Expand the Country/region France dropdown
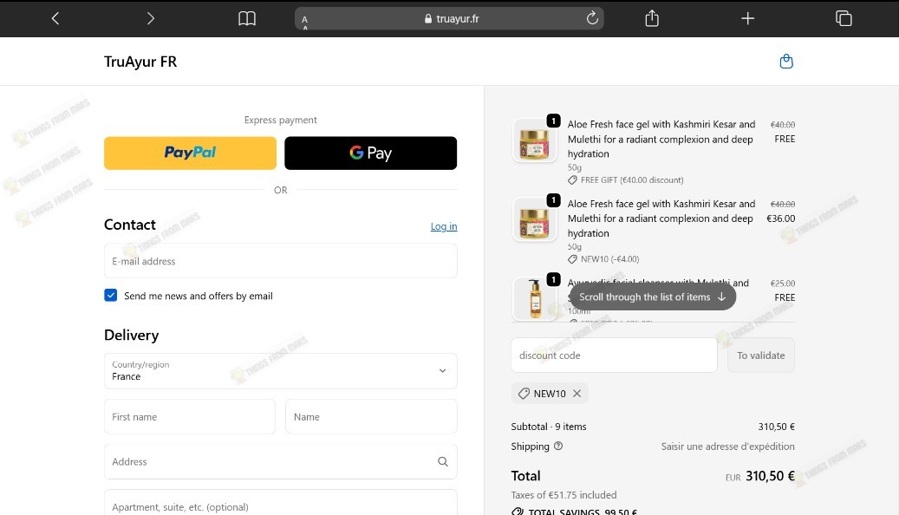Image resolution: width=899 pixels, height=515 pixels. (281, 371)
